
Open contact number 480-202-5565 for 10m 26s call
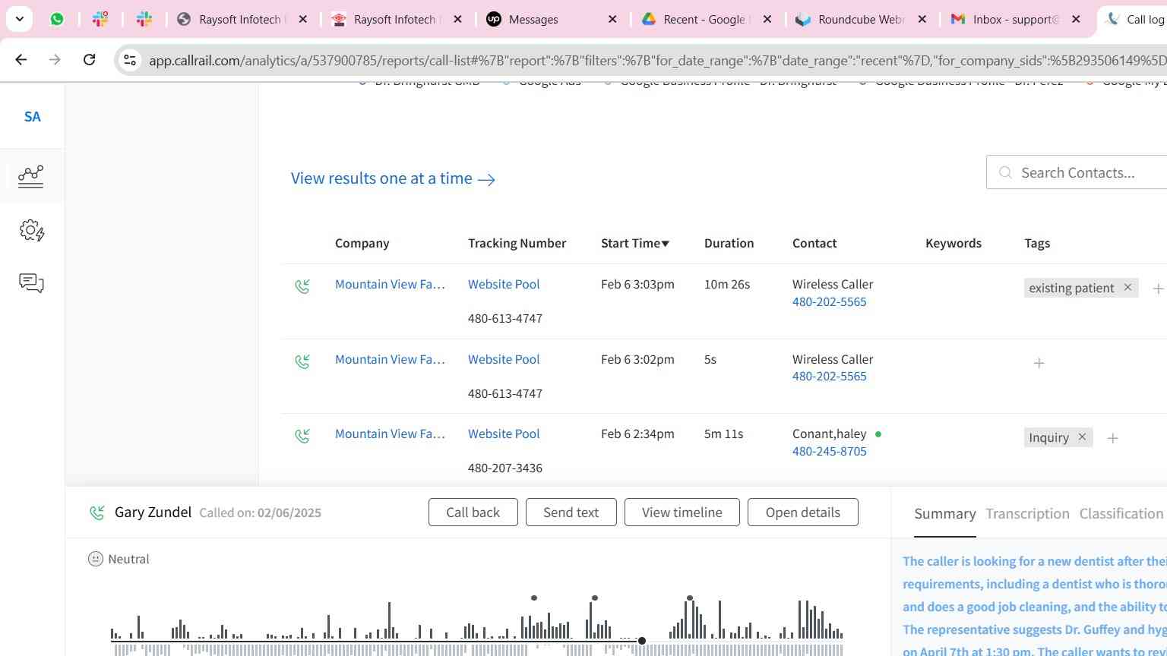[829, 301]
